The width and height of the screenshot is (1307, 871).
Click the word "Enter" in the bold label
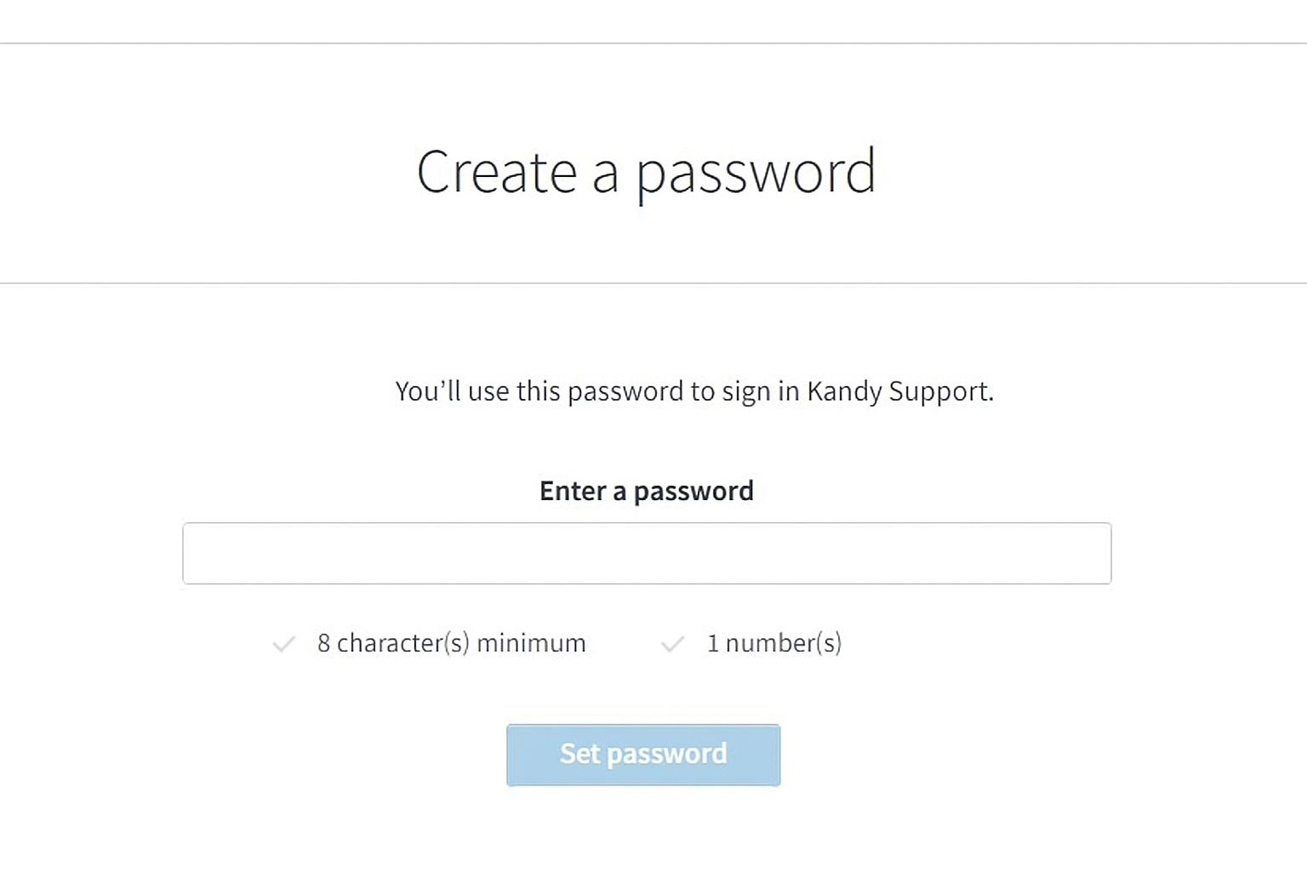573,491
